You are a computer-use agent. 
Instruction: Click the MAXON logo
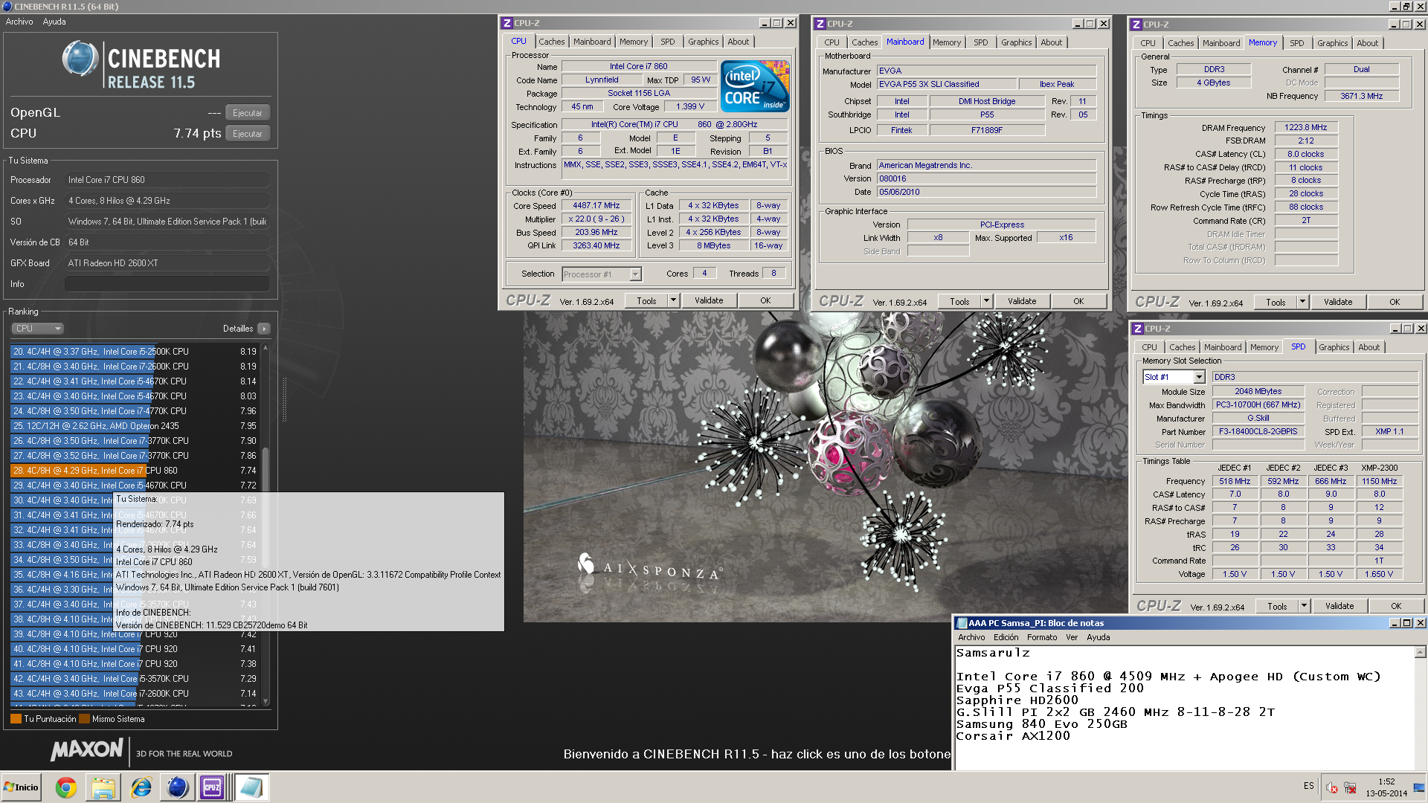[x=87, y=750]
